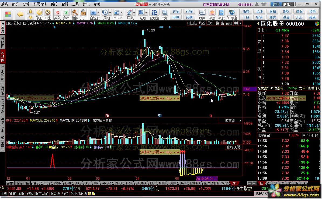Click the notification bell icon

pos(257,4)
